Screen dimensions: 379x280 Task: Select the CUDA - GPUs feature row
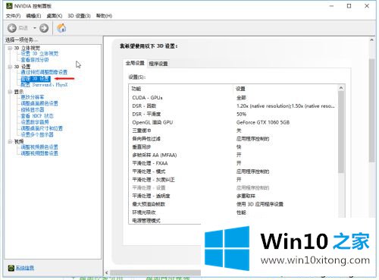click(233, 98)
